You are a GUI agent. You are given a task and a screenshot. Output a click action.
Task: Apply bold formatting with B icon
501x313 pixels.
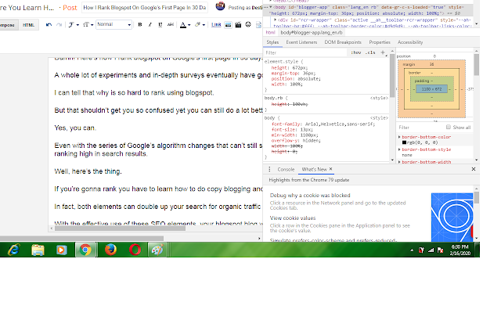pos(140,24)
